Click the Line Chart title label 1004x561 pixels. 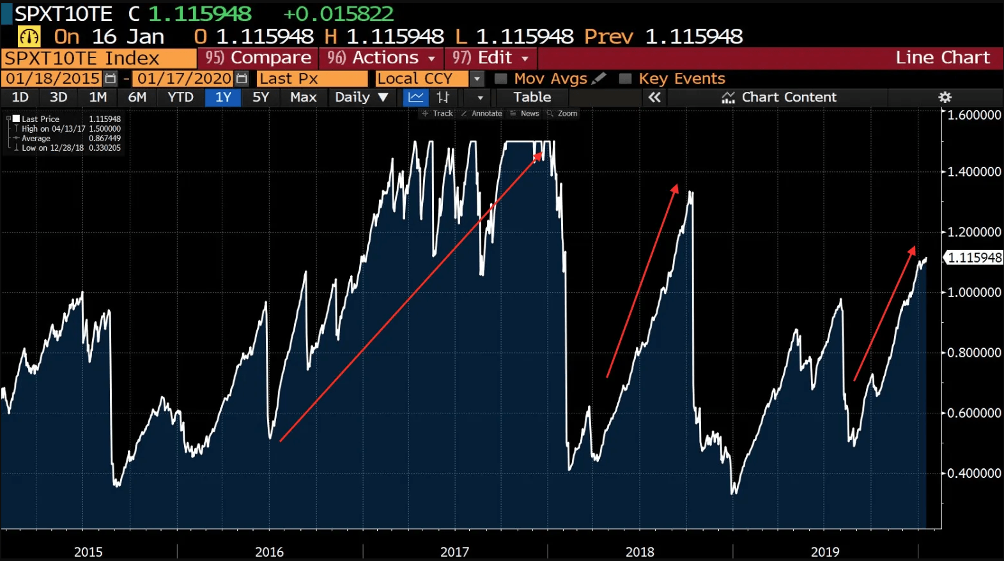point(943,58)
